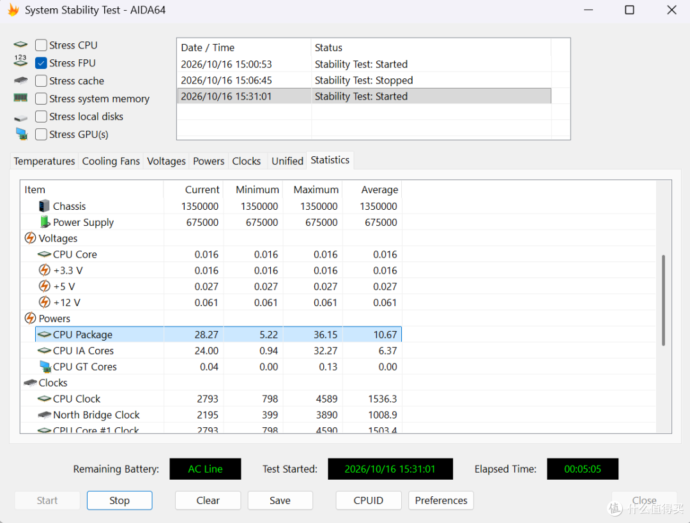Enable the Stress GPU(s) checkbox
This screenshot has width=690, height=523.
41,135
